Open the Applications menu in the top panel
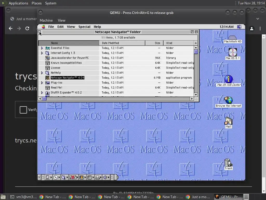This screenshot has width=266, height=200. click(x=18, y=3)
